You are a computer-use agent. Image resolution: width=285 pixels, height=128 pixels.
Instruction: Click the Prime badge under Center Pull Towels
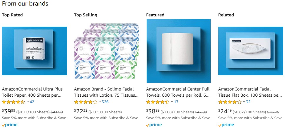[154, 125]
